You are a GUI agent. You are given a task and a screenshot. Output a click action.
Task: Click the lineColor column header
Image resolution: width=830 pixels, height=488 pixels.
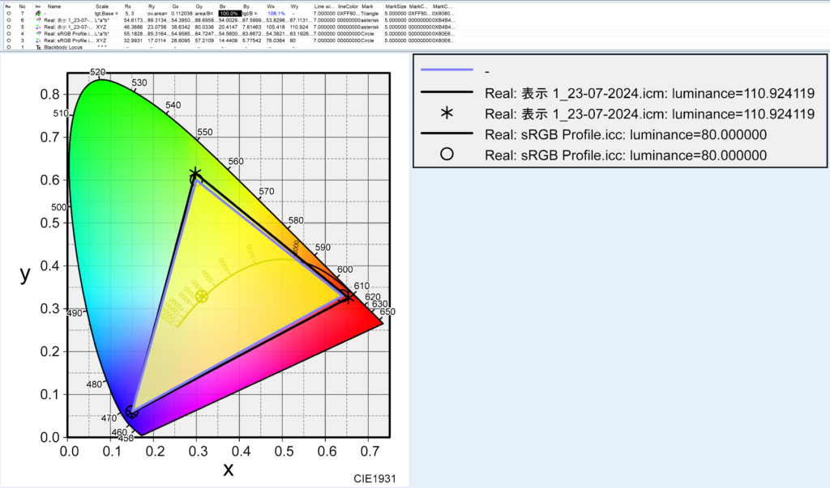click(348, 6)
